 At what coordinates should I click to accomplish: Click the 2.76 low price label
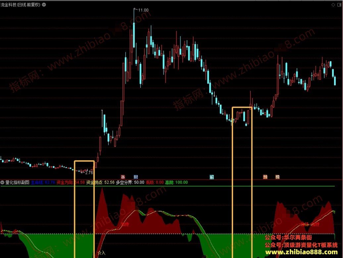point(89,173)
